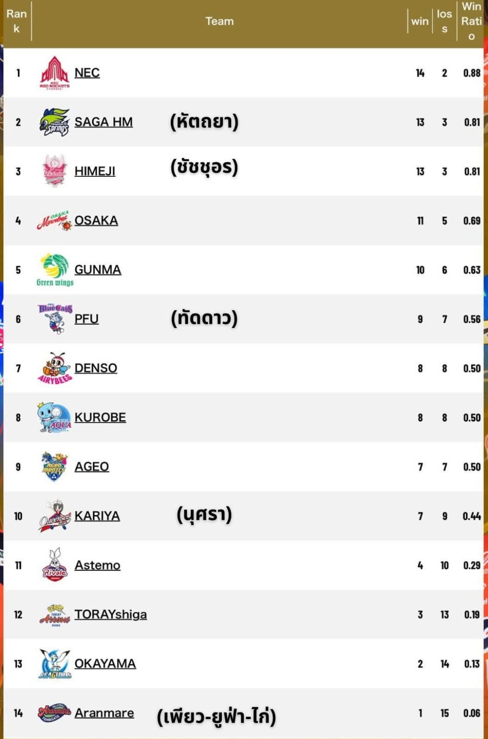This screenshot has width=488, height=739.
Task: Click the Win Ratio column header
Action: (x=471, y=21)
